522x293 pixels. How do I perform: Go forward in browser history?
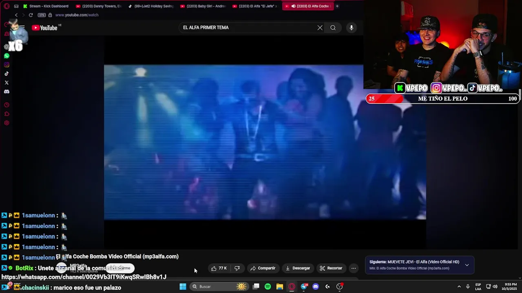coord(23,15)
